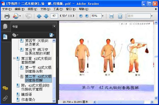159x105 pixels.
Task: Click the zoom out minus button
Action: pos(81,16)
